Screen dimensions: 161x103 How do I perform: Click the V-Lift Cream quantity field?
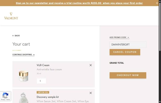pyautogui.click(x=41, y=81)
